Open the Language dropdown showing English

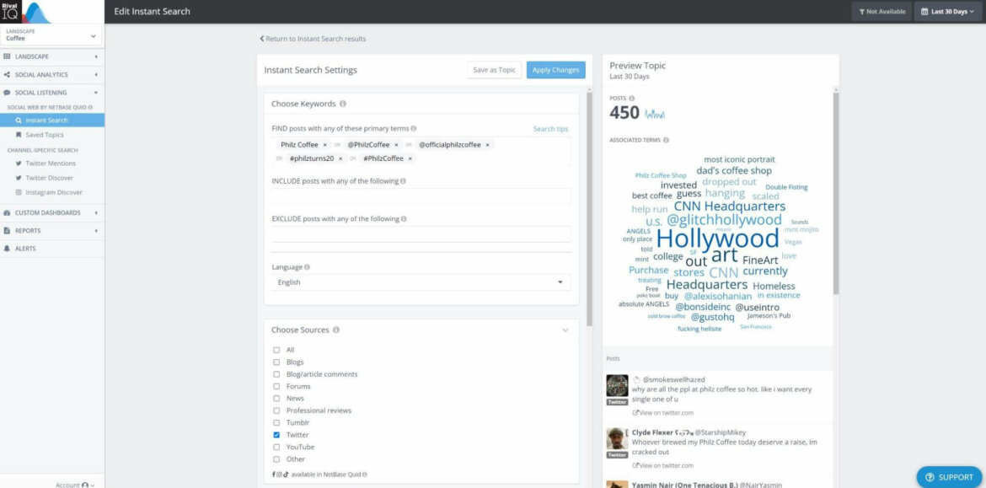click(x=419, y=282)
